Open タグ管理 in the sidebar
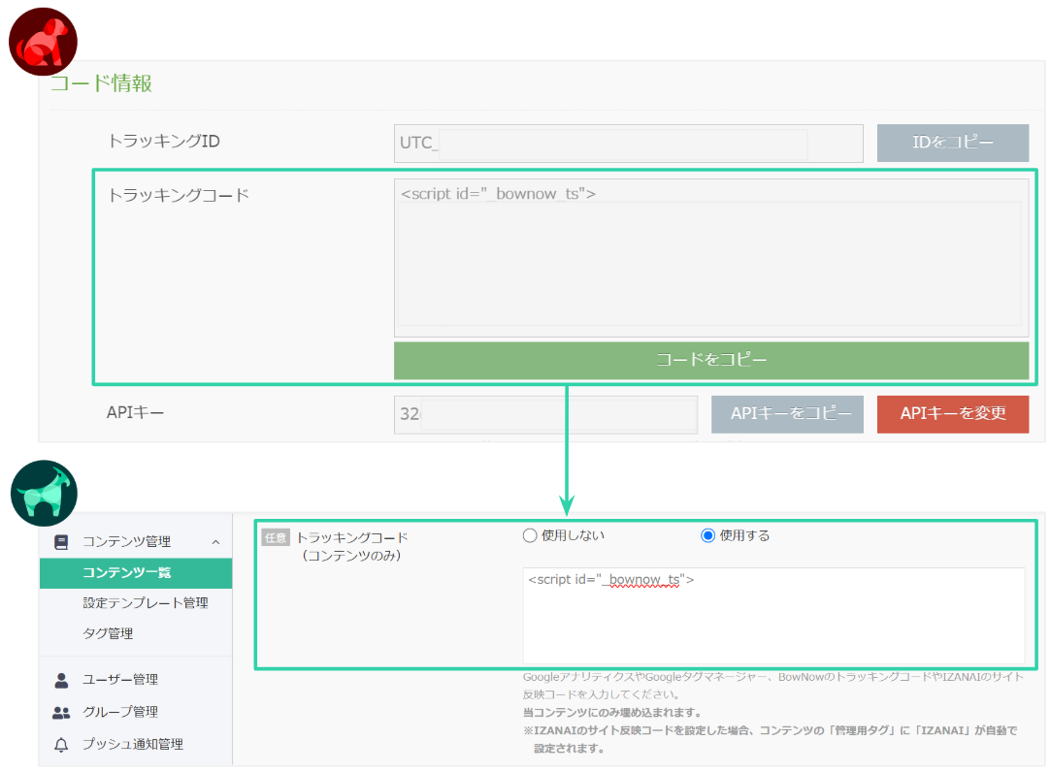Viewport: 1051px width, 772px height. pos(108,633)
